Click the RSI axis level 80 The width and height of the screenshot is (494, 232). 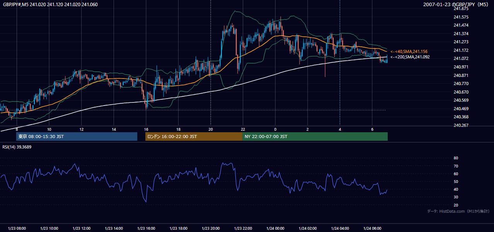coord(456,158)
